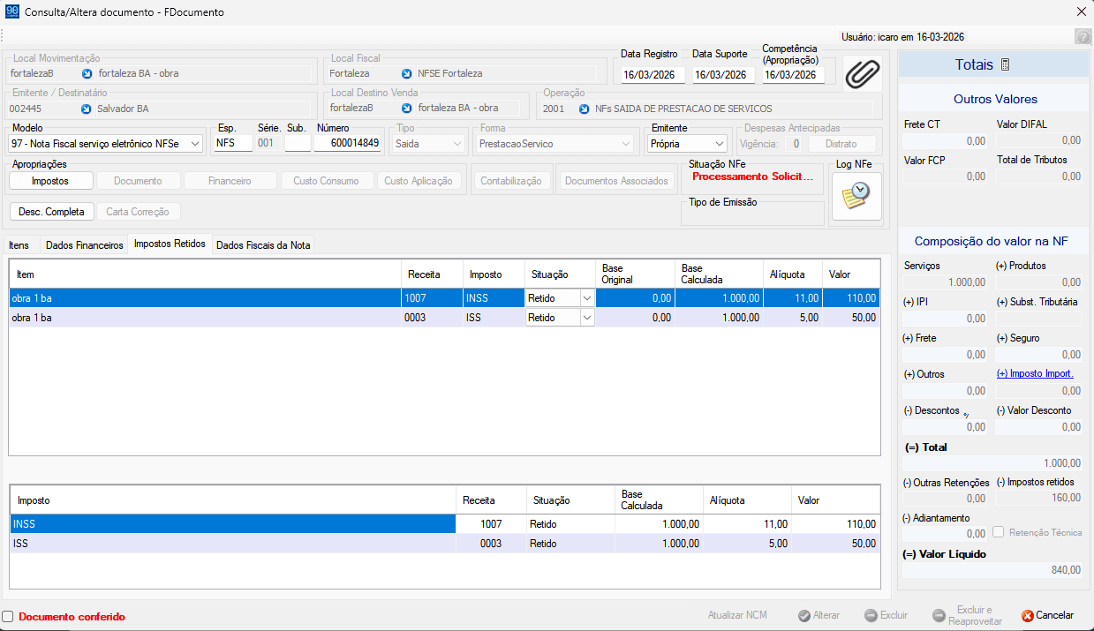1094x631 pixels.
Task: Click lookup icon next to NFSE Fortaleza
Action: coord(406,73)
